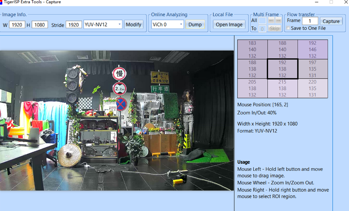Minimize the TigerISP Capture window
349x211 pixels.
click(x=316, y=2)
